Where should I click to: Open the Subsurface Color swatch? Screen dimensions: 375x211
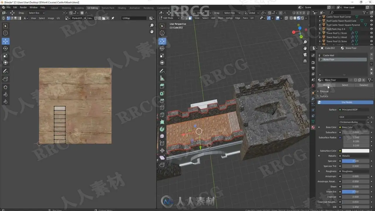356,151
